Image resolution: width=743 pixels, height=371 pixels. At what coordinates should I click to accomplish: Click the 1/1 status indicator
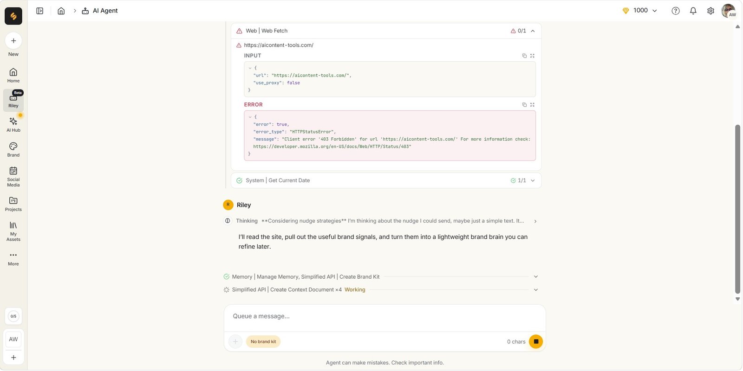pos(518,180)
